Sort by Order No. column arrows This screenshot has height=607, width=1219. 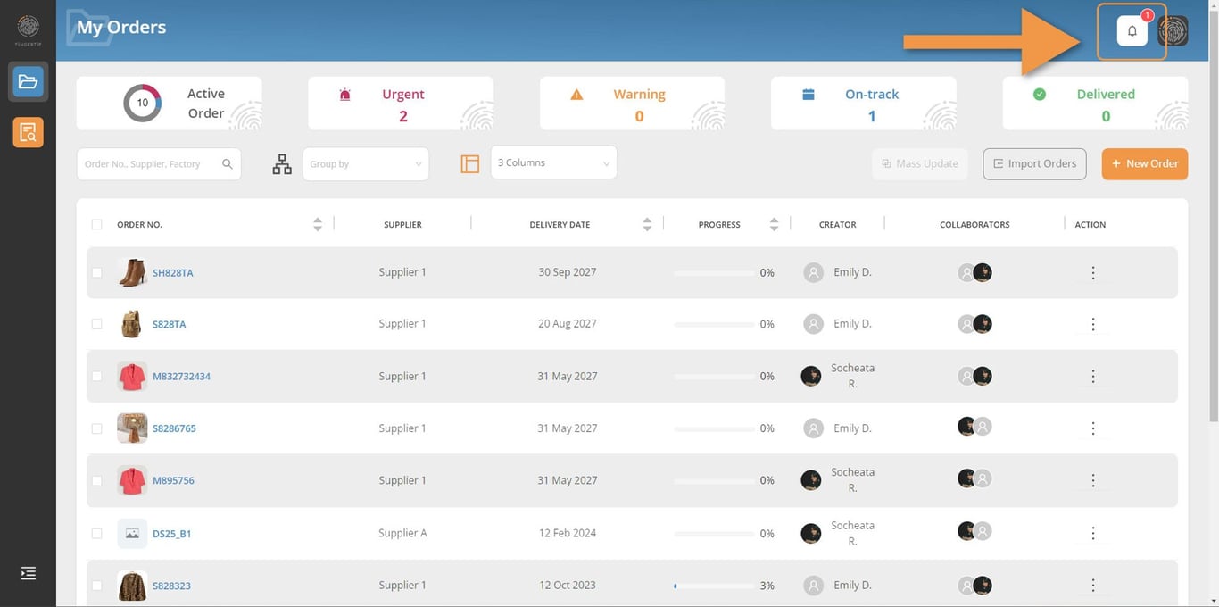[x=318, y=224]
